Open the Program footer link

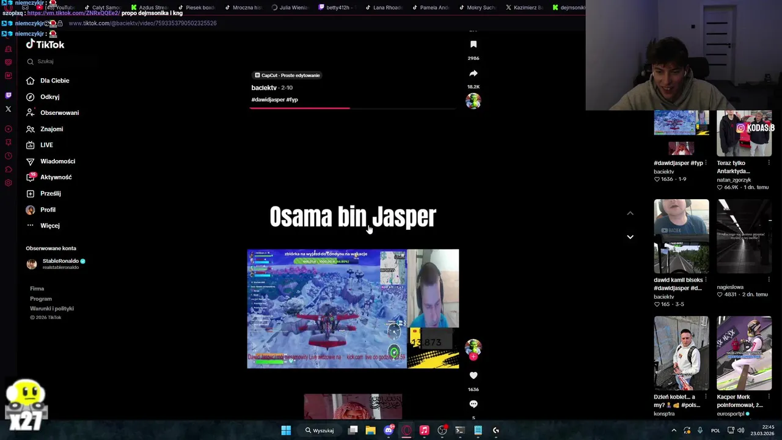pyautogui.click(x=41, y=299)
